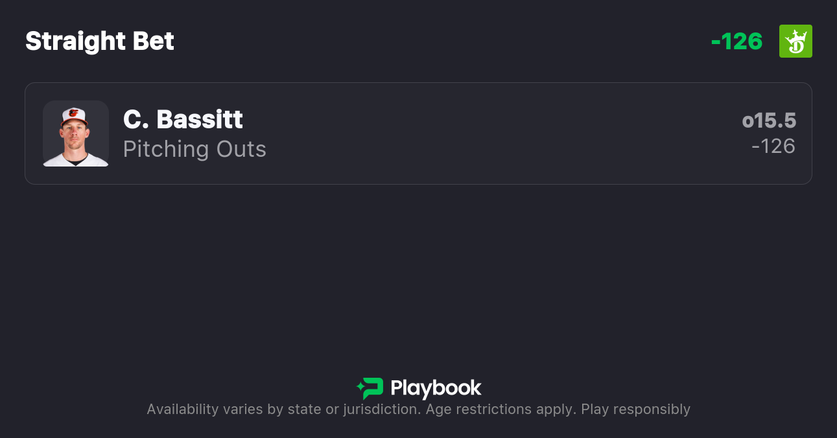Viewport: 837px width, 438px height.
Task: Select the dark bet slip panel background
Action: (418, 272)
